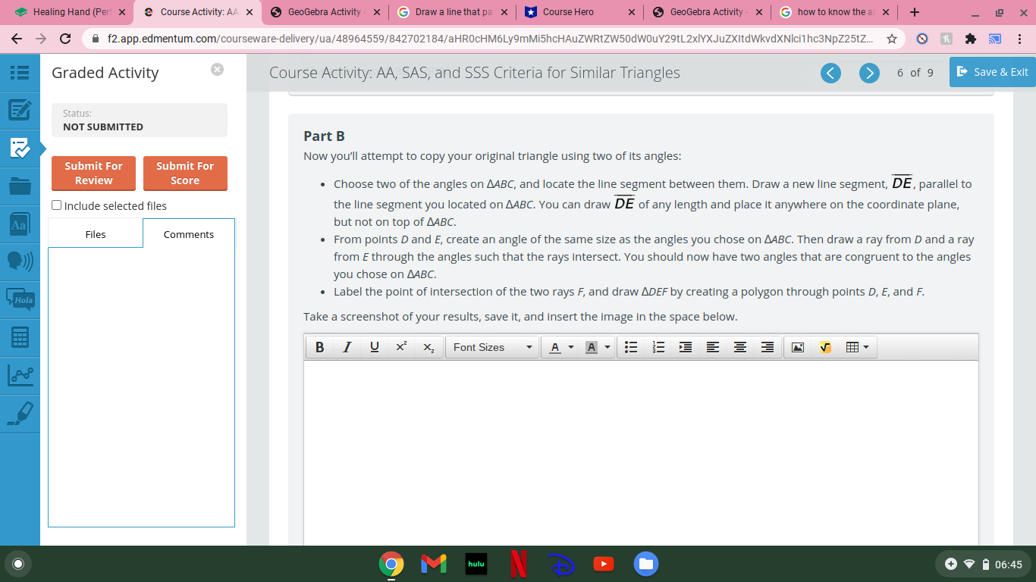Open the equation editor in the answer toolbar
This screenshot has width=1036, height=582.
pyautogui.click(x=826, y=346)
